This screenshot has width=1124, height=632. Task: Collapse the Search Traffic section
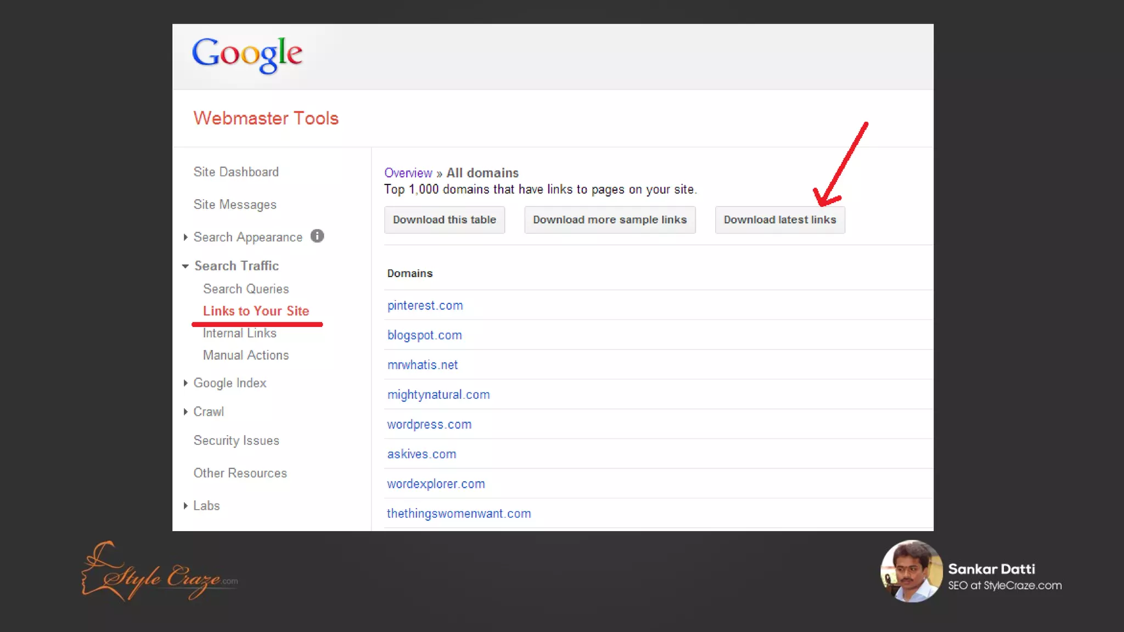(186, 266)
